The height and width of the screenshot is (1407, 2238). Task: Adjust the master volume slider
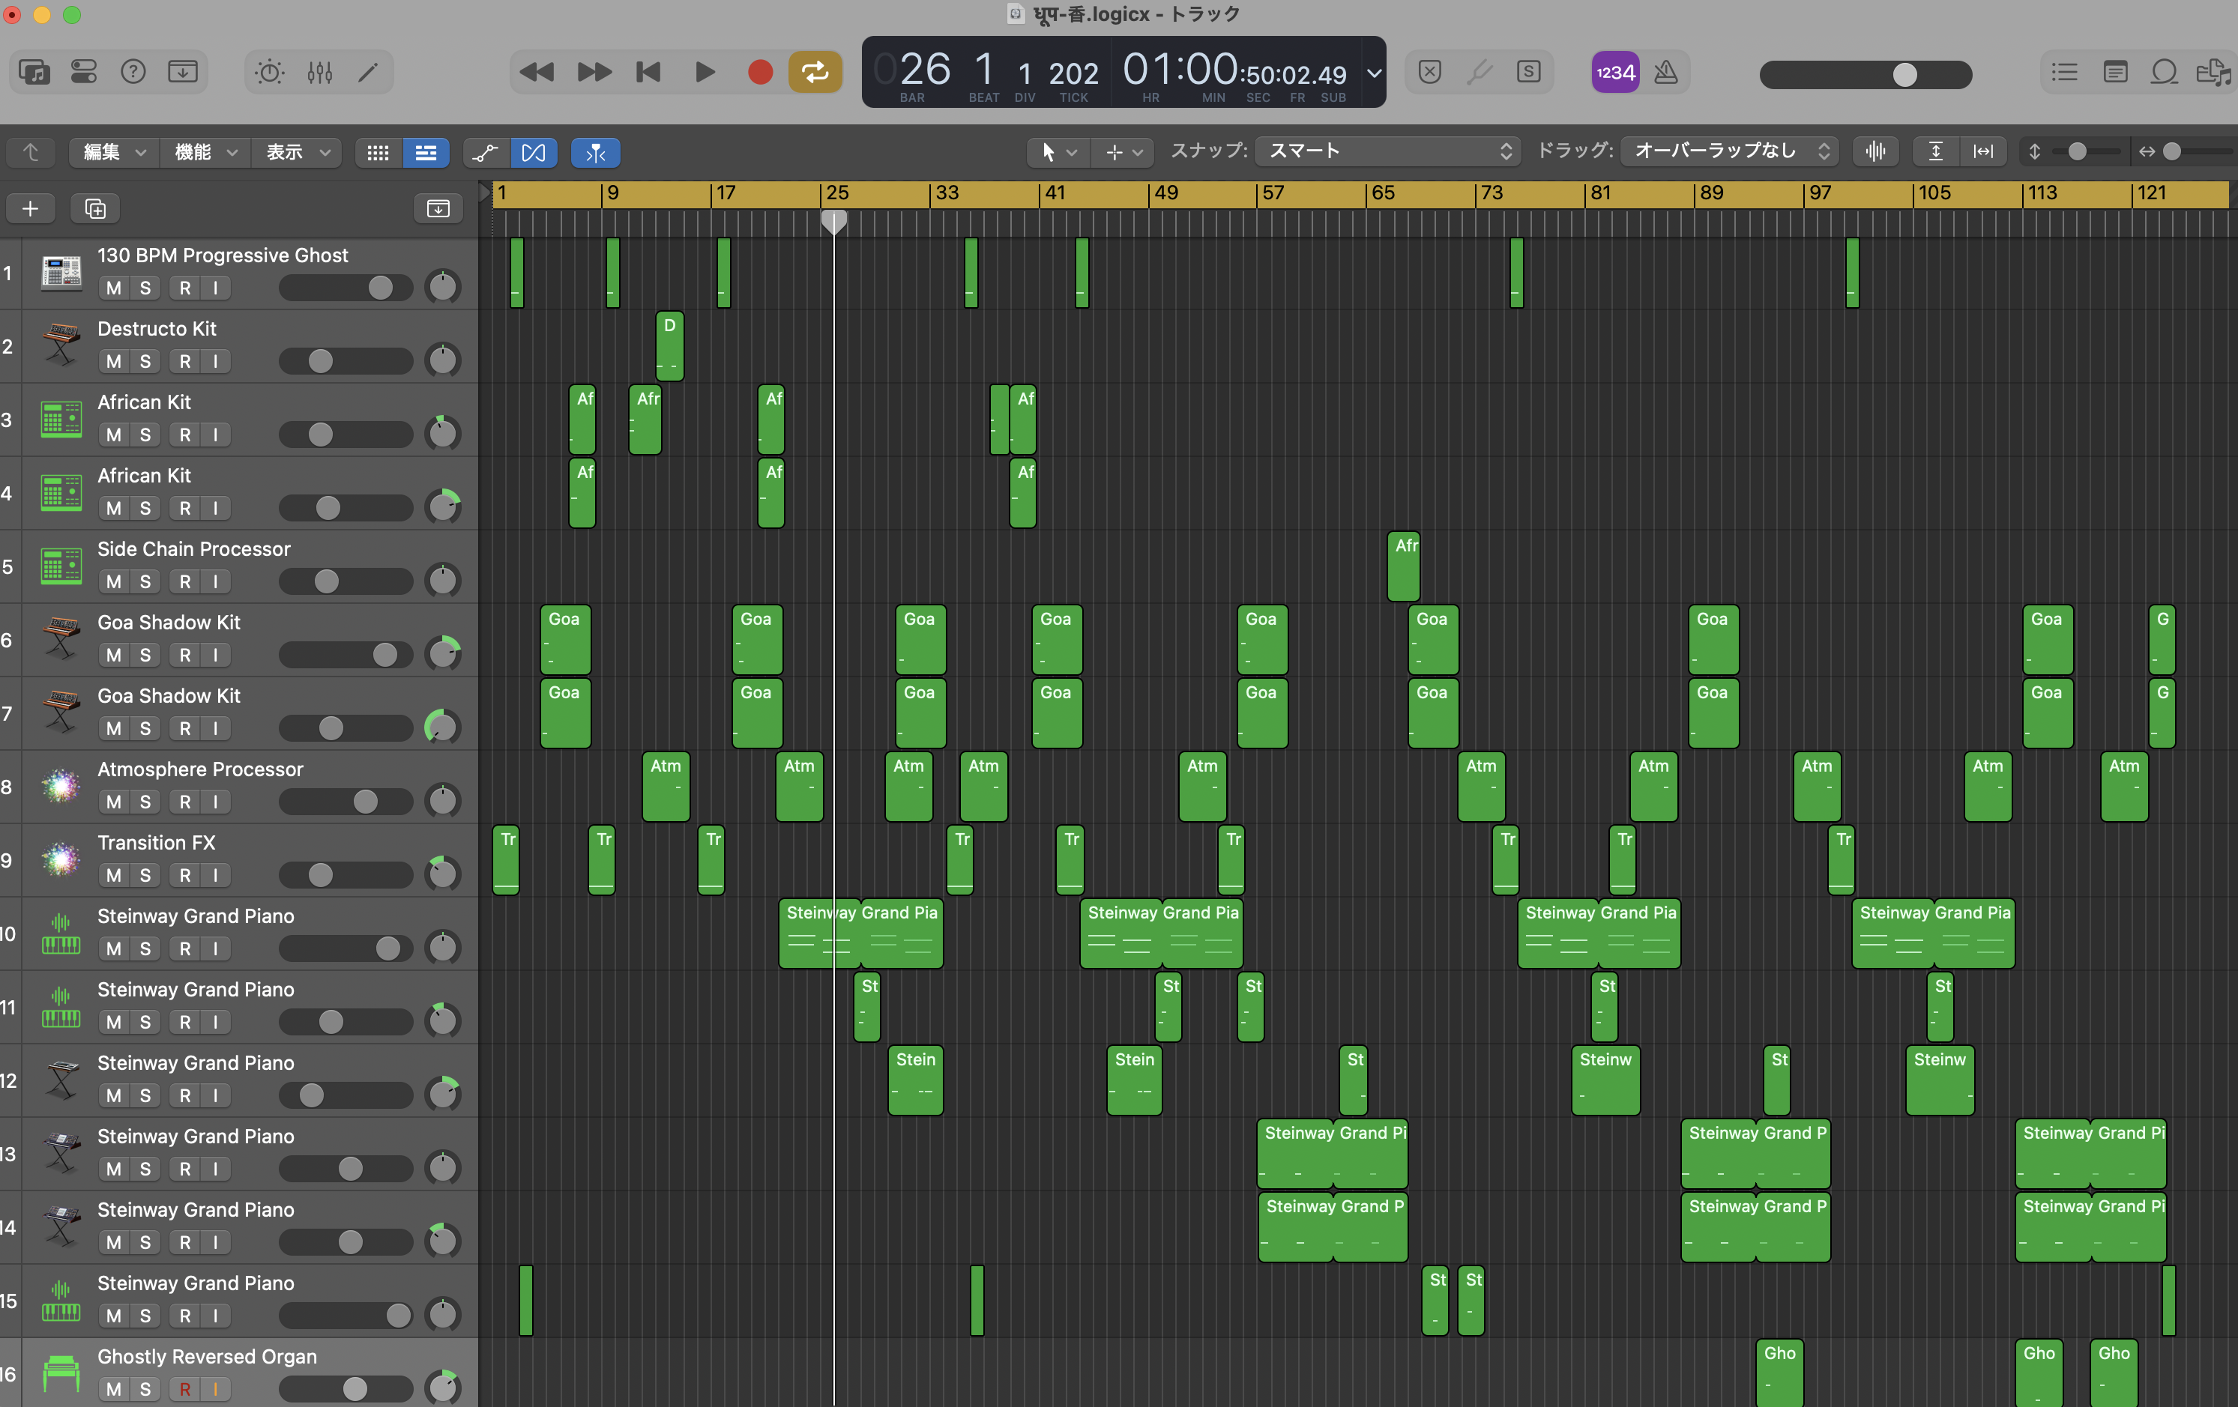coord(1904,74)
